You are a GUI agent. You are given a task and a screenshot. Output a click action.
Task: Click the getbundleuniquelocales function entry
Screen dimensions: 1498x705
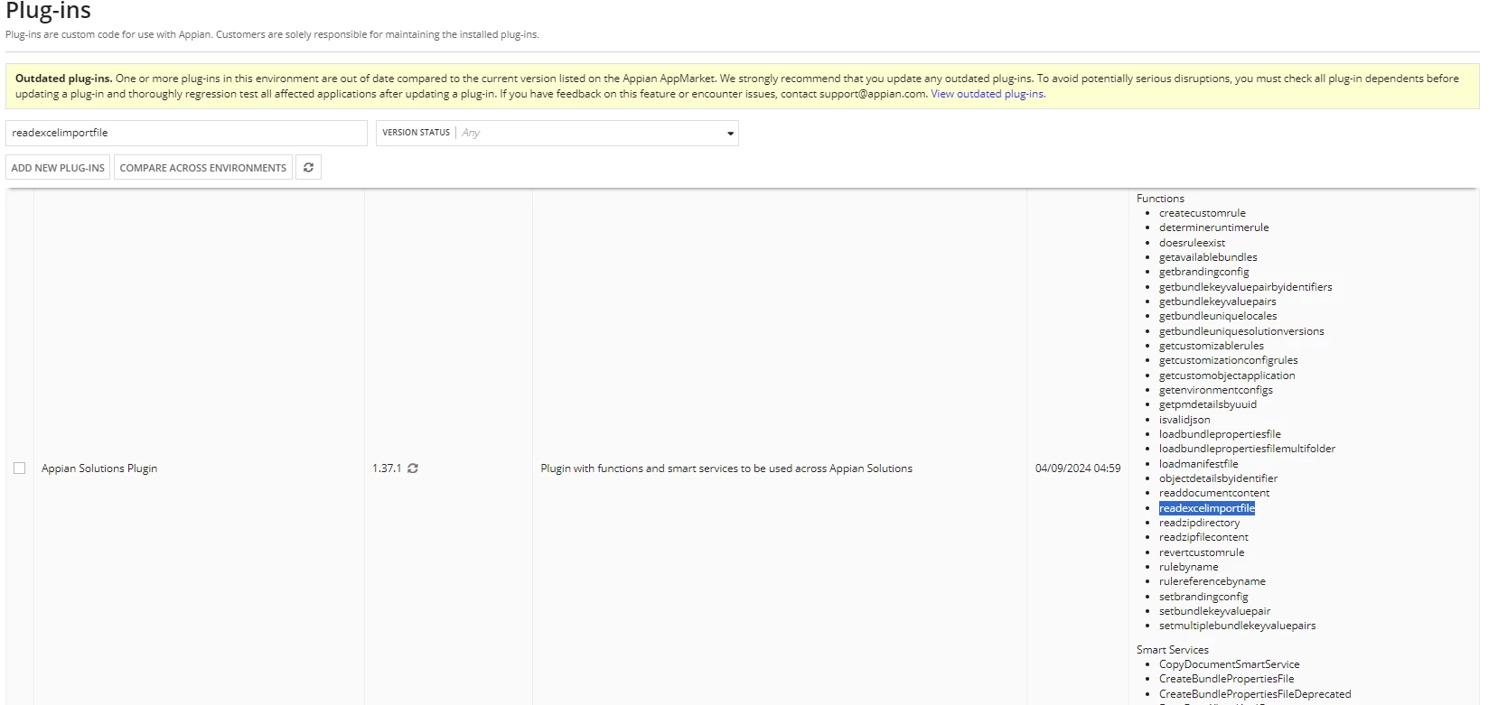click(1218, 316)
